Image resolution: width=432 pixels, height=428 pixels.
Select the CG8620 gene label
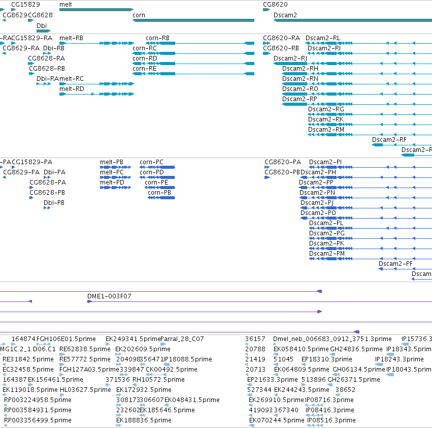(275, 5)
